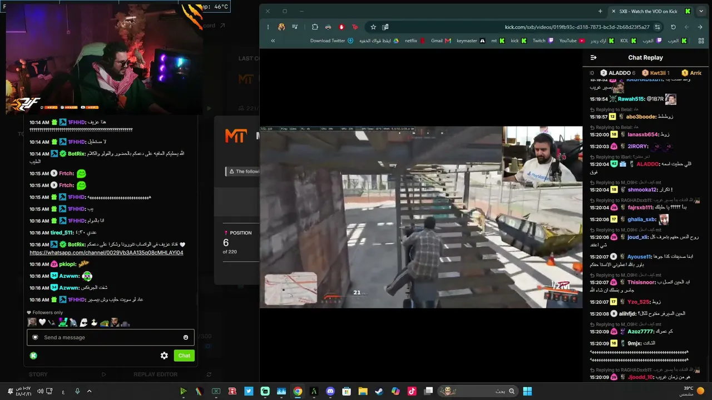Show hidden bookmarks with double chevron
This screenshot has height=400, width=712.
point(273,41)
